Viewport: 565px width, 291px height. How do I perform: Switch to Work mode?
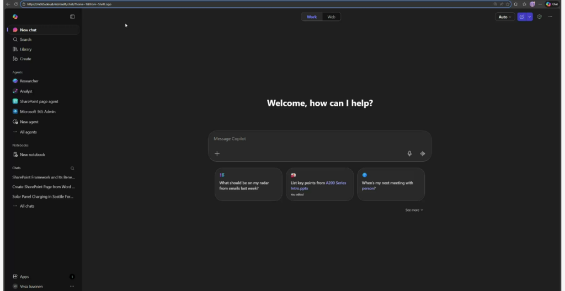click(312, 17)
